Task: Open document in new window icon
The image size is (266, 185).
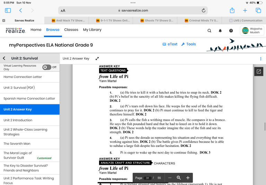Action: pyautogui.click(x=259, y=71)
